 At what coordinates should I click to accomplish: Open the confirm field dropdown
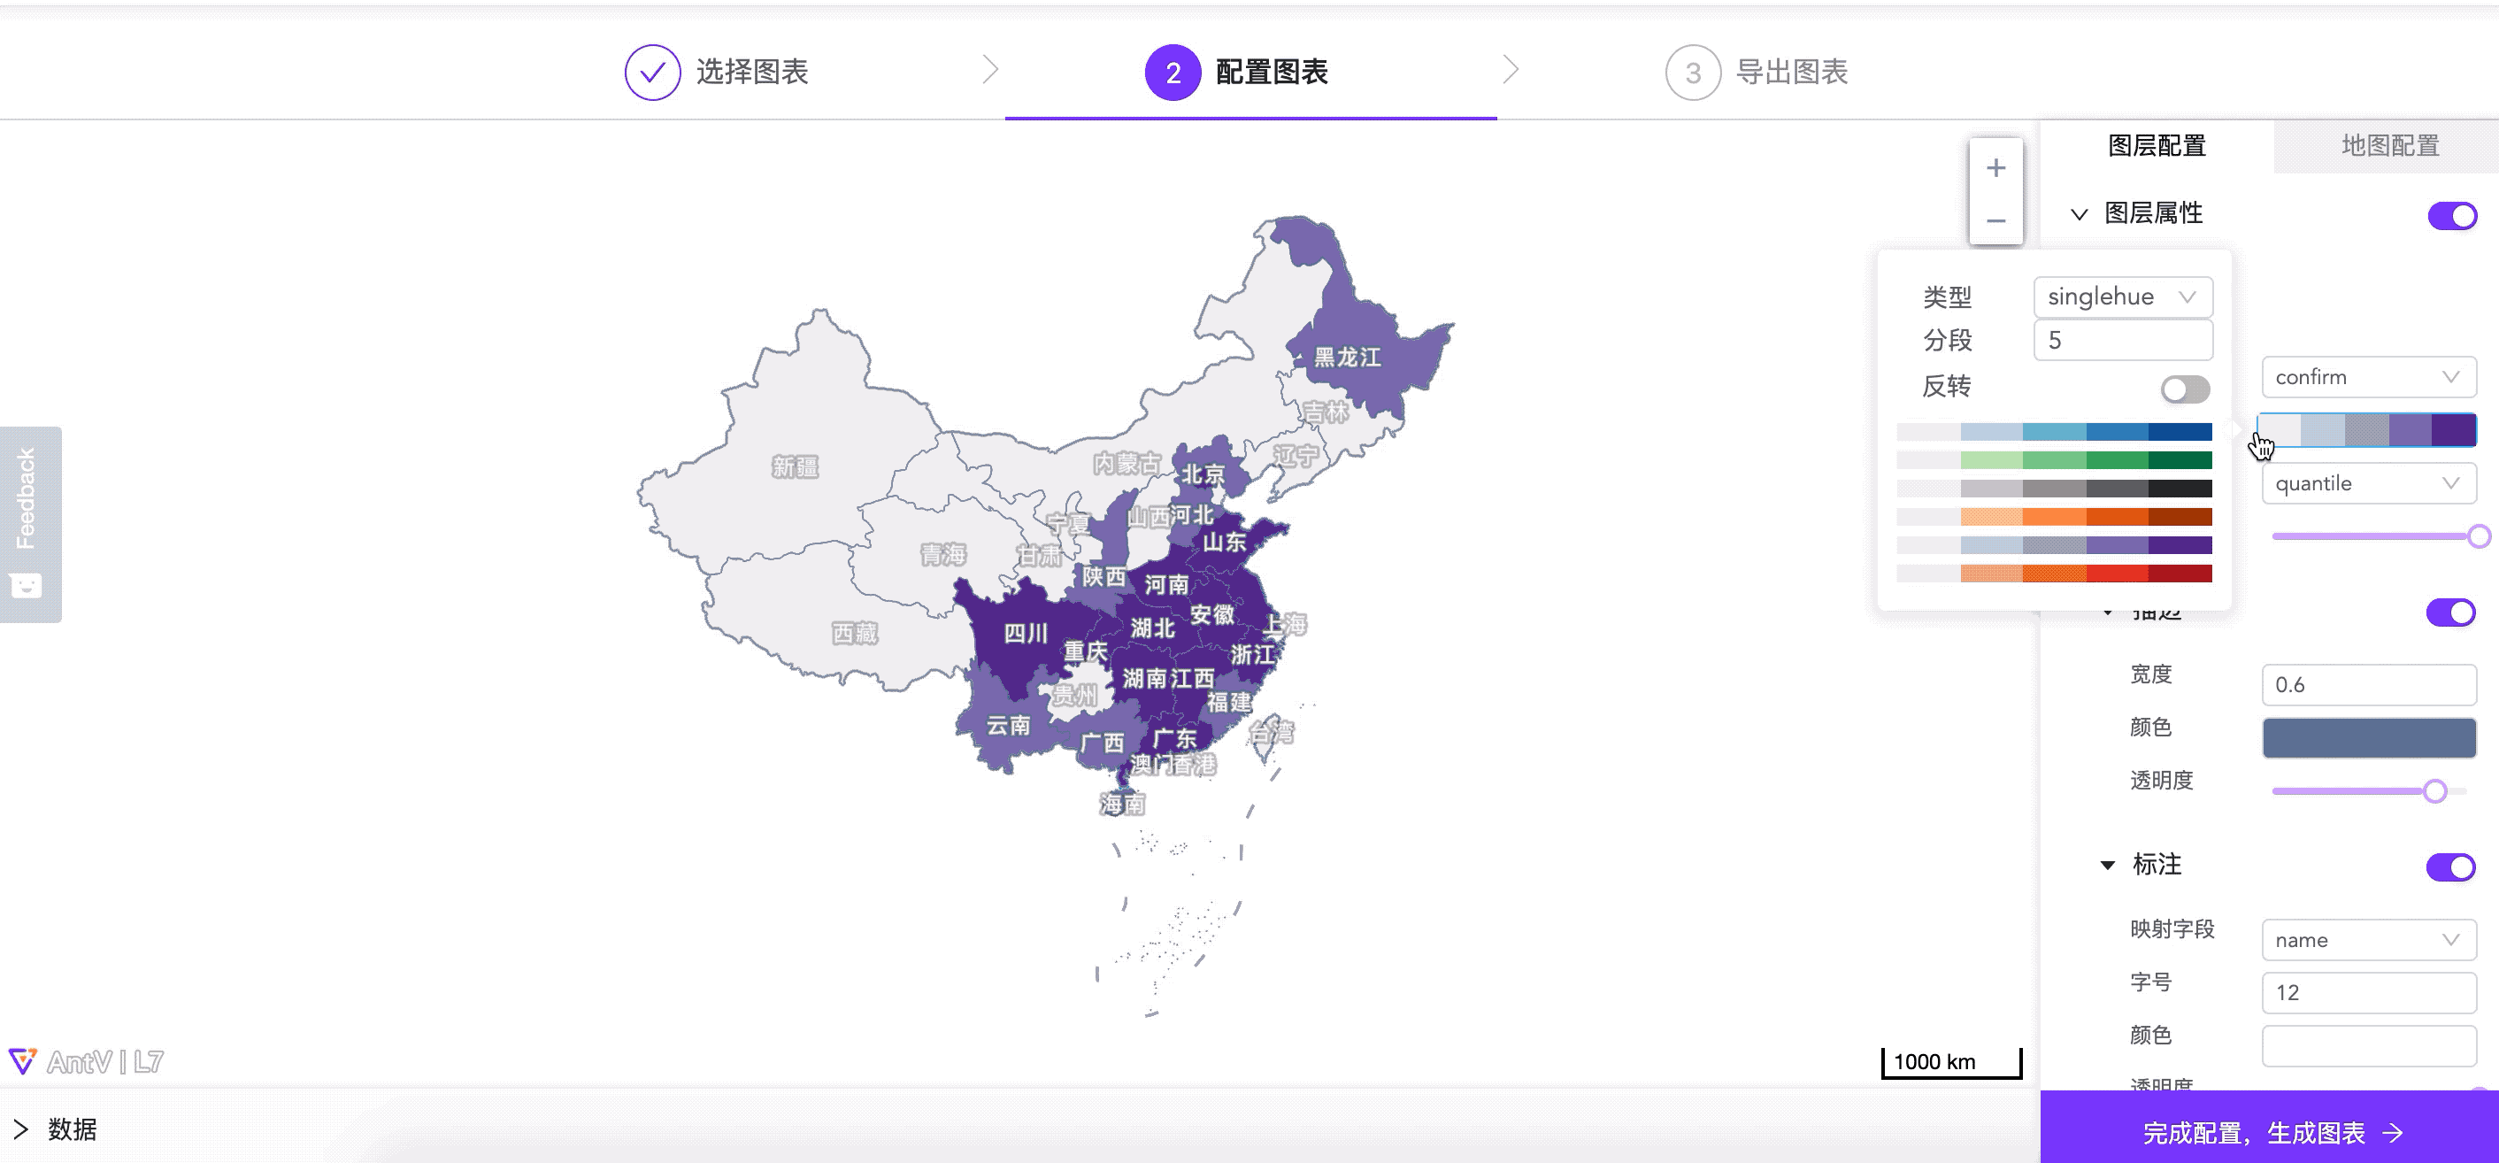point(2367,377)
